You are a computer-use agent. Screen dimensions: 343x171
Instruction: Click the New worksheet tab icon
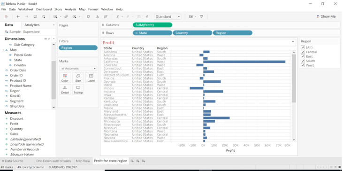[132, 161]
